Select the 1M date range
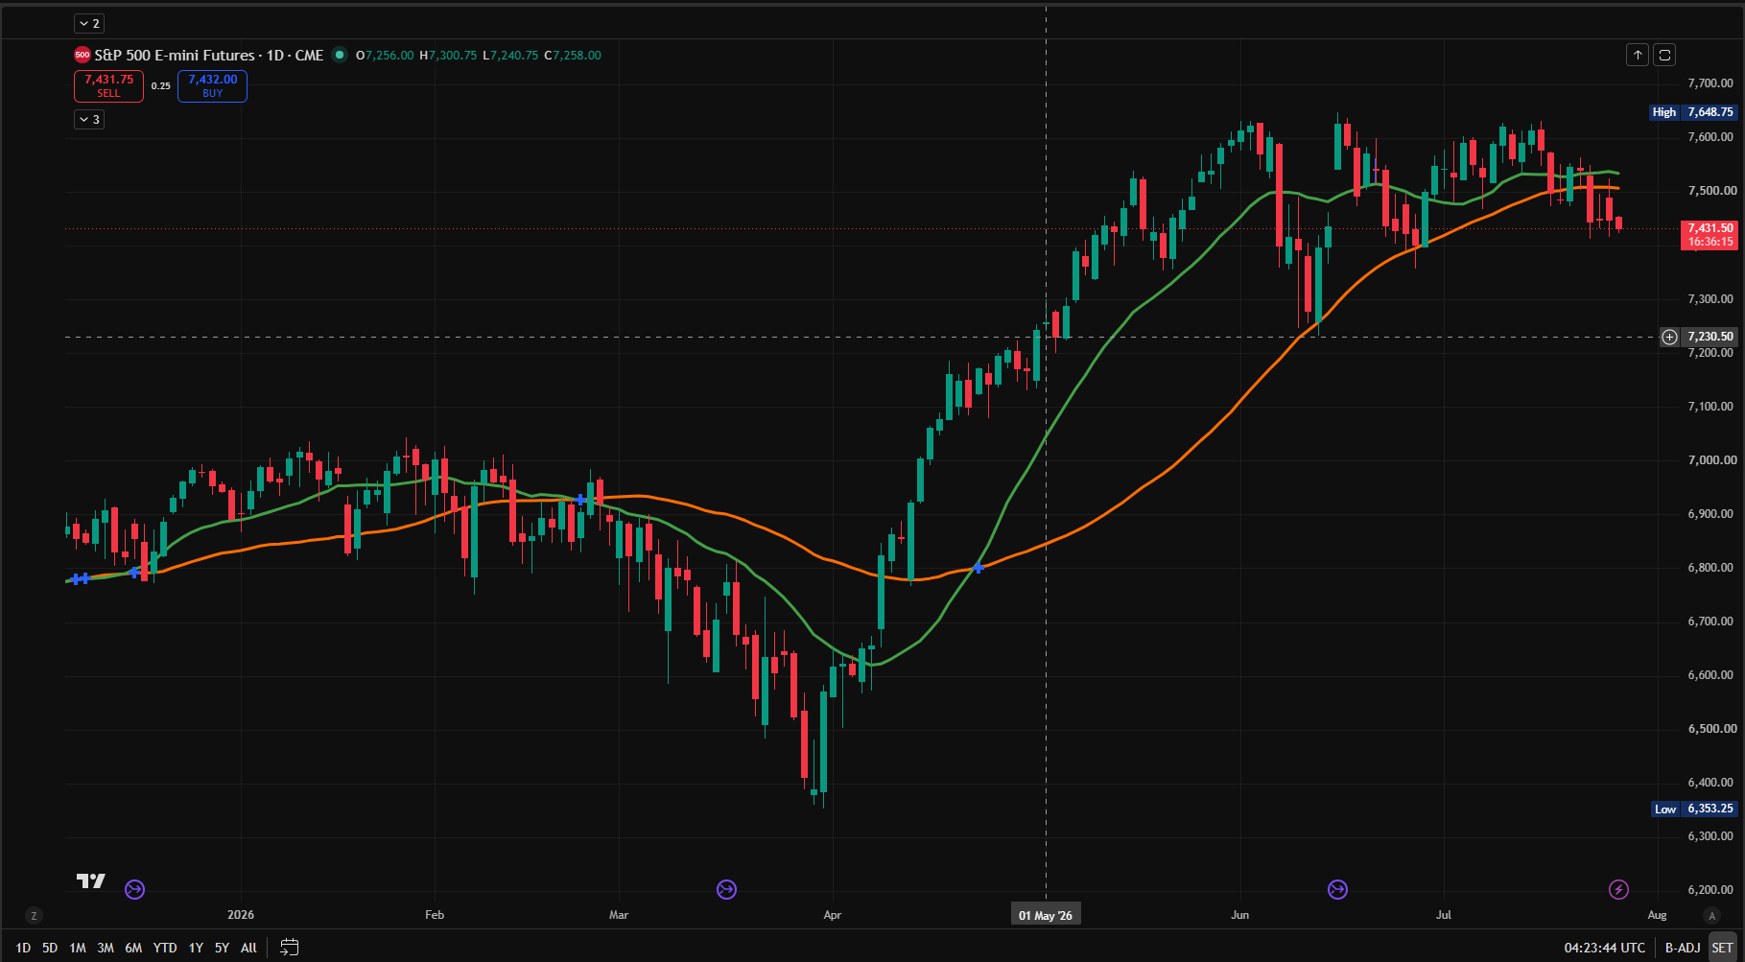This screenshot has width=1745, height=962. (x=78, y=948)
